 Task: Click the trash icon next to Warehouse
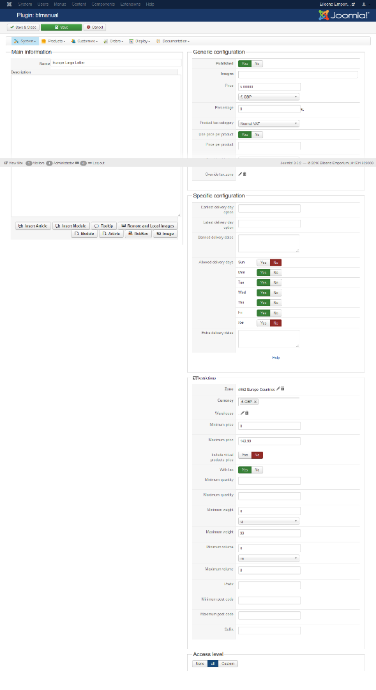pos(246,413)
